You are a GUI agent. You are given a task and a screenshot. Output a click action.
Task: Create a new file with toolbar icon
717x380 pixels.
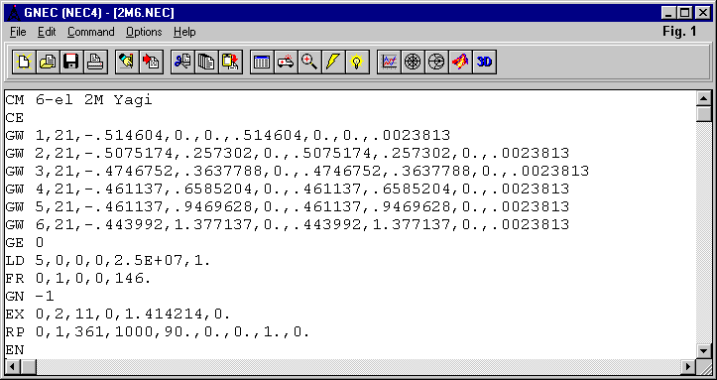[x=24, y=62]
